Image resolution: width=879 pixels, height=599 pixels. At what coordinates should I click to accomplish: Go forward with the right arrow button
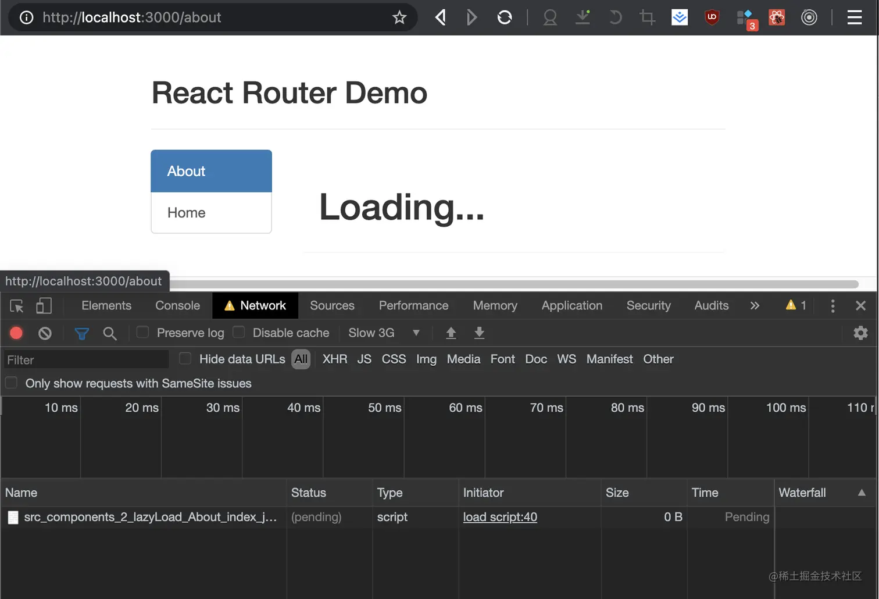[471, 17]
